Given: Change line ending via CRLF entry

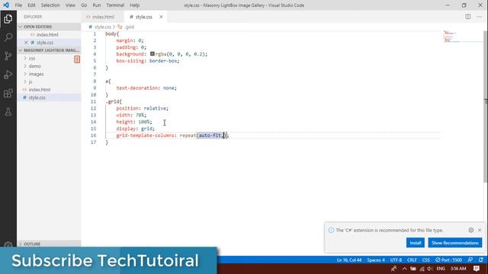Looking at the screenshot, I should [x=412, y=260].
